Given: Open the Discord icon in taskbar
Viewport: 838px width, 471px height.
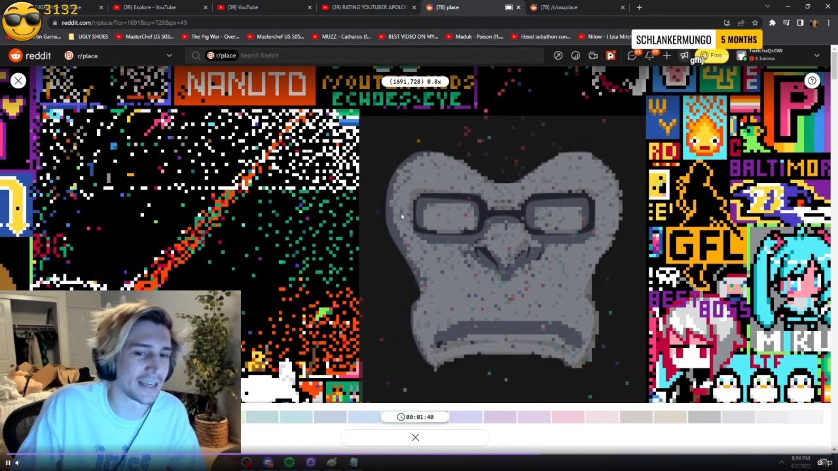Looking at the screenshot, I should [x=268, y=462].
